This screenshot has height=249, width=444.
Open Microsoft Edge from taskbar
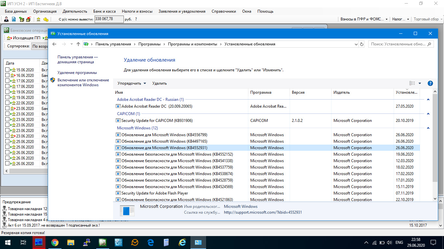point(150,242)
